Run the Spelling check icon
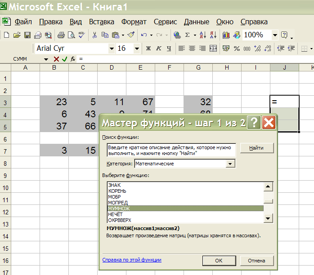This screenshot has height=275, width=314. click(x=82, y=35)
